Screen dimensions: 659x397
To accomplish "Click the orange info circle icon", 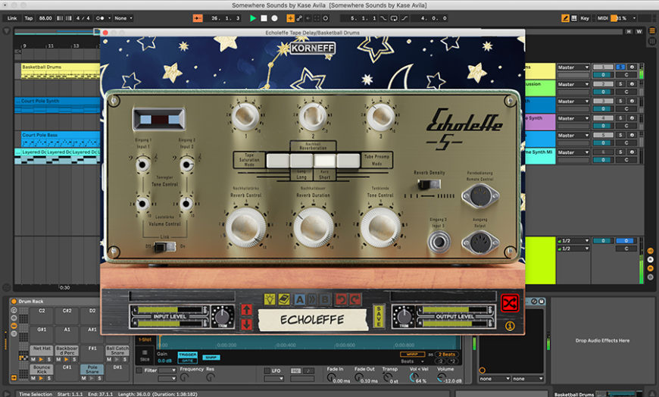I will click(x=510, y=326).
